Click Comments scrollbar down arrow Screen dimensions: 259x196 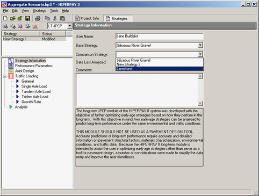200,103
